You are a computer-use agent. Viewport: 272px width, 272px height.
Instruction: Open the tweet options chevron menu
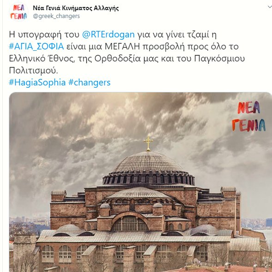coord(270,7)
